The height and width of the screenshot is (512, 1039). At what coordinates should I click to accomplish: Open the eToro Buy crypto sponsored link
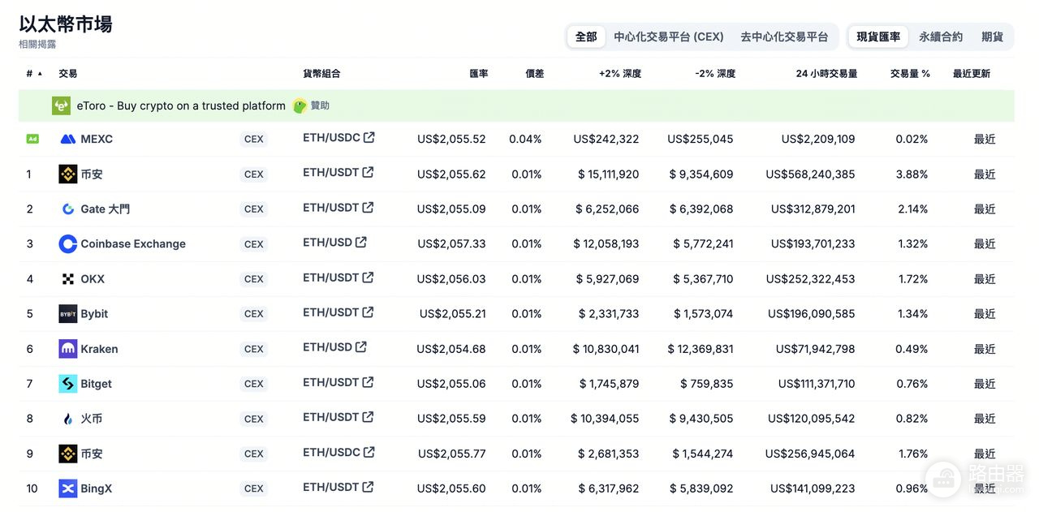(181, 105)
